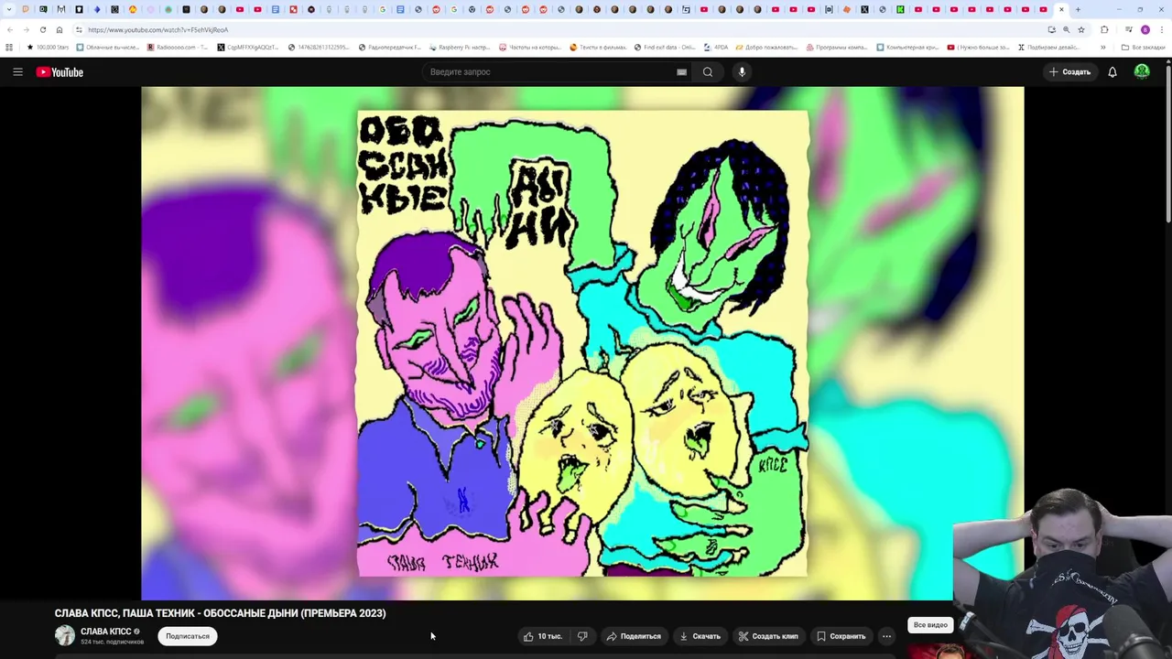Open the 'Raspberry Pi' bookmark

pos(459,47)
